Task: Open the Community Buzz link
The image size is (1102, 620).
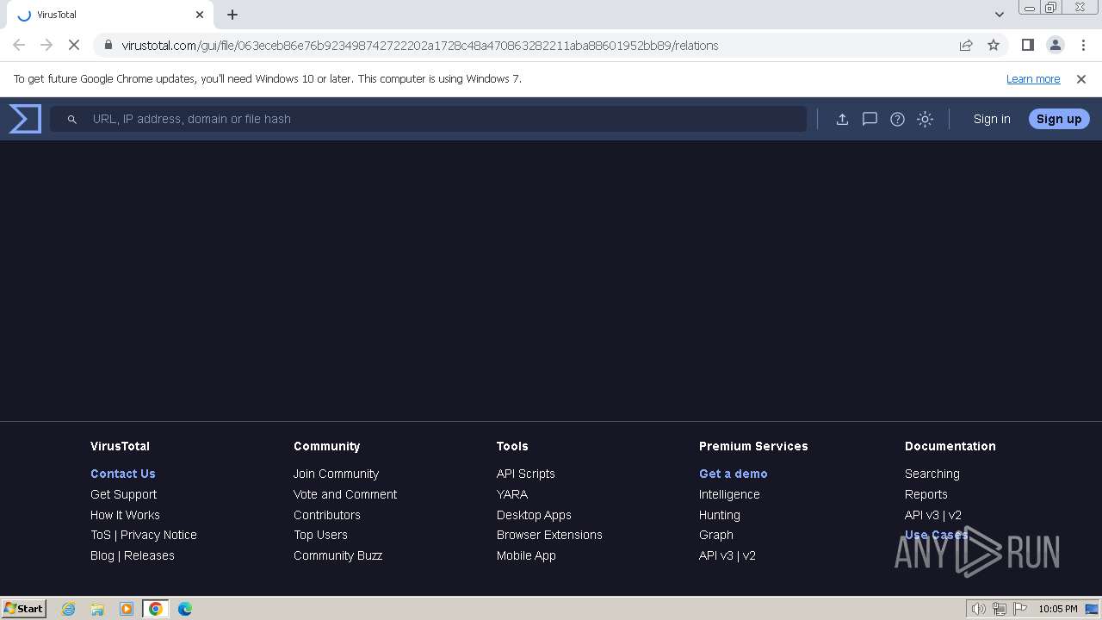Action: [x=337, y=555]
